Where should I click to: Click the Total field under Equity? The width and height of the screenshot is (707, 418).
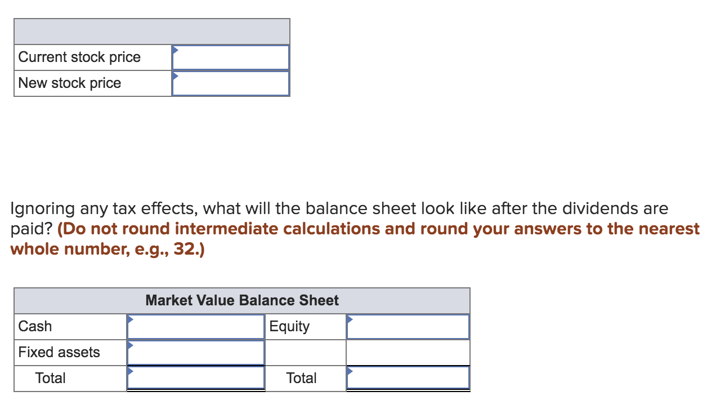tap(408, 378)
